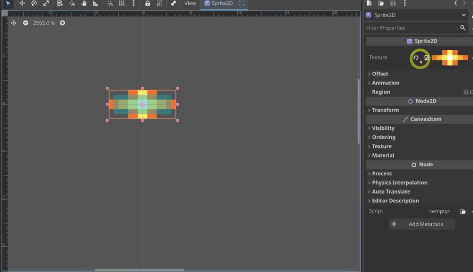Screen dimensions: 473x272
Task: Create a new resource in Inspector
Action: pyautogui.click(x=369, y=3)
